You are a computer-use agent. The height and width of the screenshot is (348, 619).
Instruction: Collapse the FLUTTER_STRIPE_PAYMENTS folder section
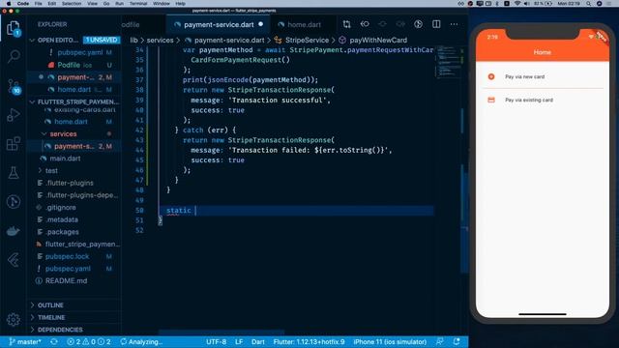[32, 102]
